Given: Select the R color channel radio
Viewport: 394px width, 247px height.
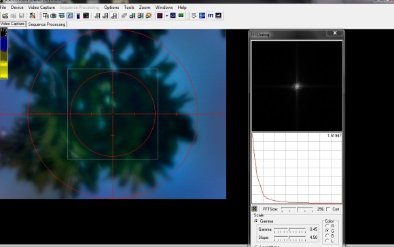Looking at the screenshot, I should point(327,226).
